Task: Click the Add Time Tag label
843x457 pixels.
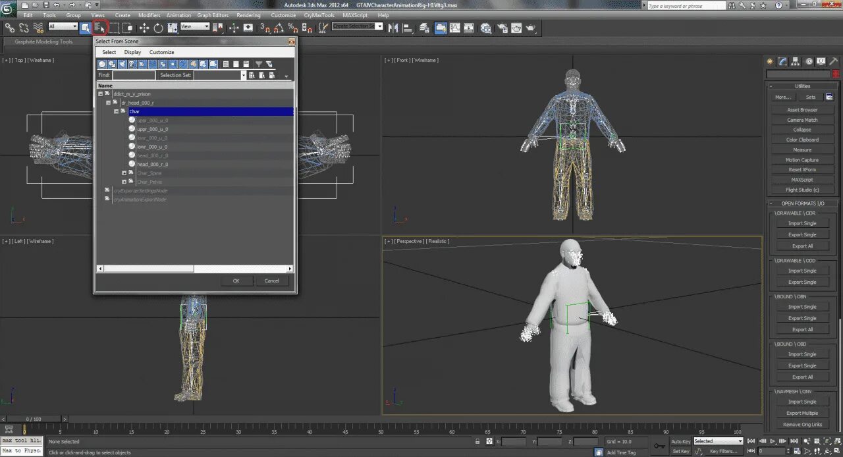Action: click(621, 452)
